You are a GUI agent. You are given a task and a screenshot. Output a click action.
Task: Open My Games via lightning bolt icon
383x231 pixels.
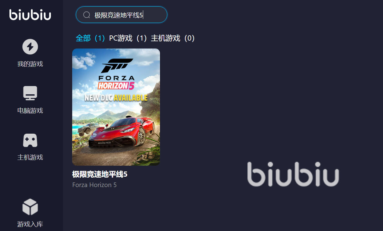pyautogui.click(x=30, y=47)
